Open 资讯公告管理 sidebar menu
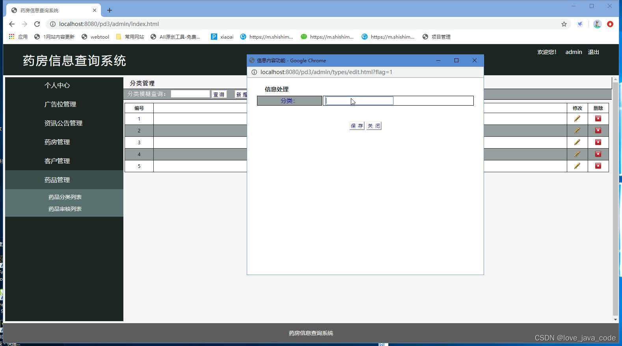Viewport: 622px width, 346px height. coord(64,123)
